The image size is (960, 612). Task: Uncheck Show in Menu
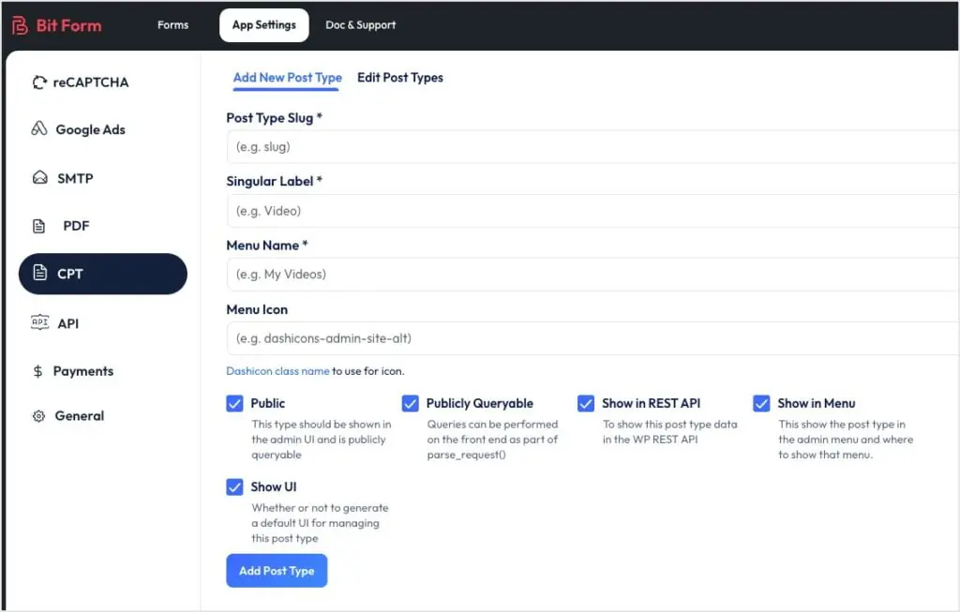761,403
